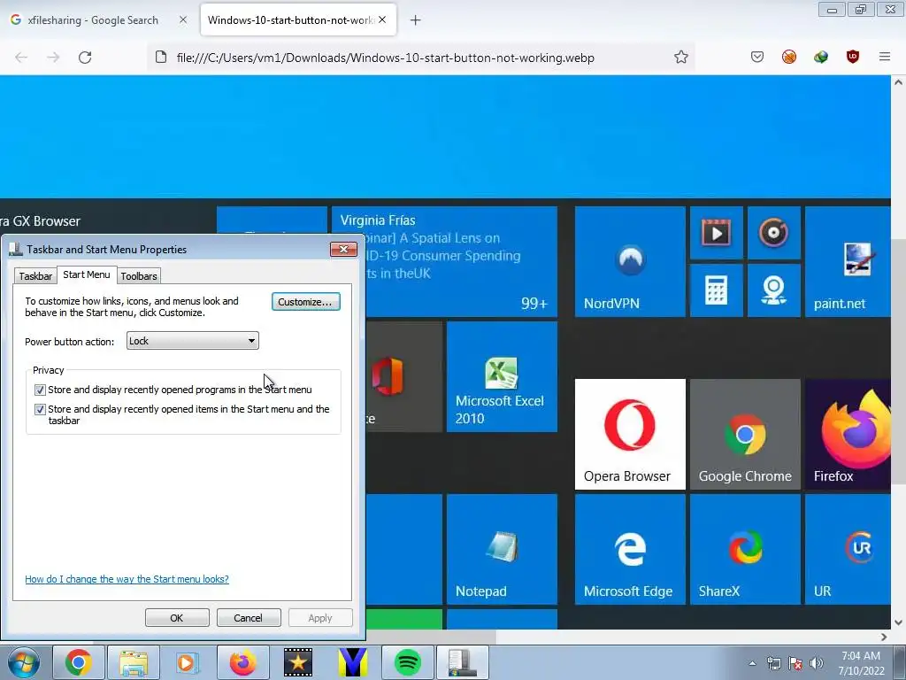Click the Customize... button
Viewport: 906px width, 680px height.
coord(305,302)
